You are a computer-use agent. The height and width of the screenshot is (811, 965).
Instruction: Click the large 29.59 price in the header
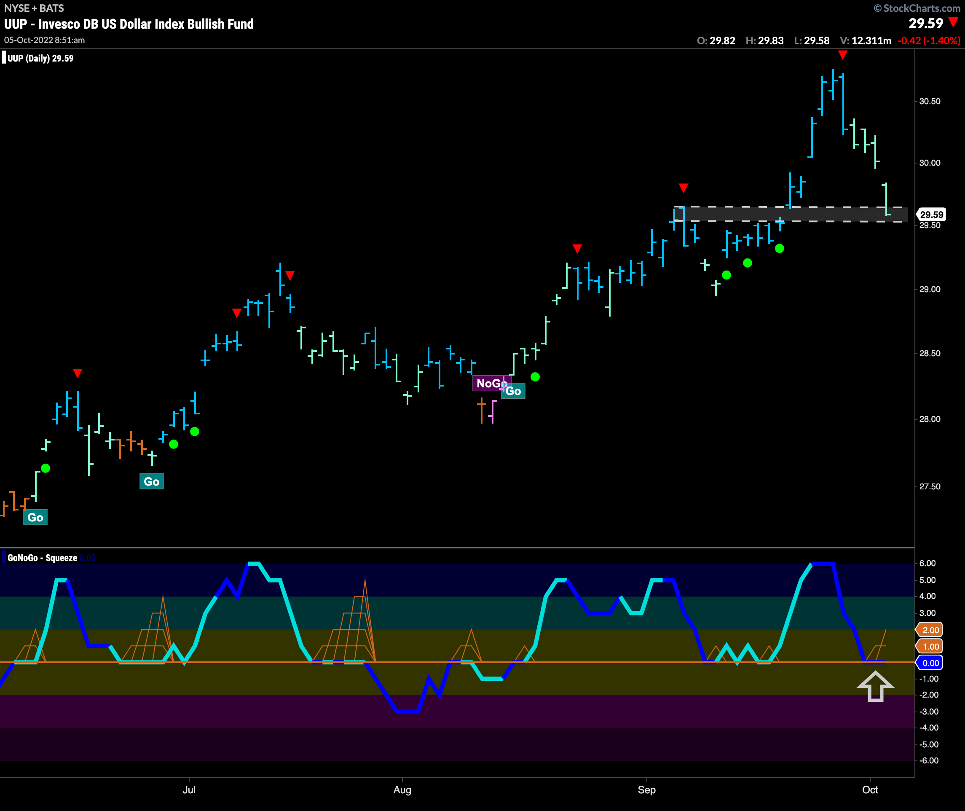coord(925,23)
